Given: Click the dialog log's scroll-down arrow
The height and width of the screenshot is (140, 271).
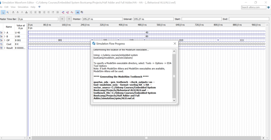Looking at the screenshot, I should pyautogui.click(x=174, y=100).
